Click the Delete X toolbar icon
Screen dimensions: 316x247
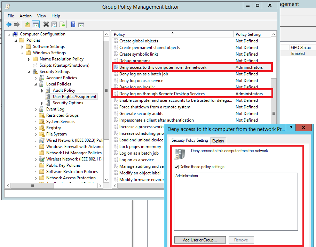pos(46,24)
